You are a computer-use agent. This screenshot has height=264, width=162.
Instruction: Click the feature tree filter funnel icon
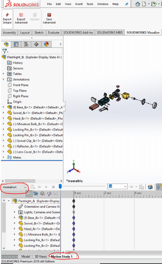(5, 51)
